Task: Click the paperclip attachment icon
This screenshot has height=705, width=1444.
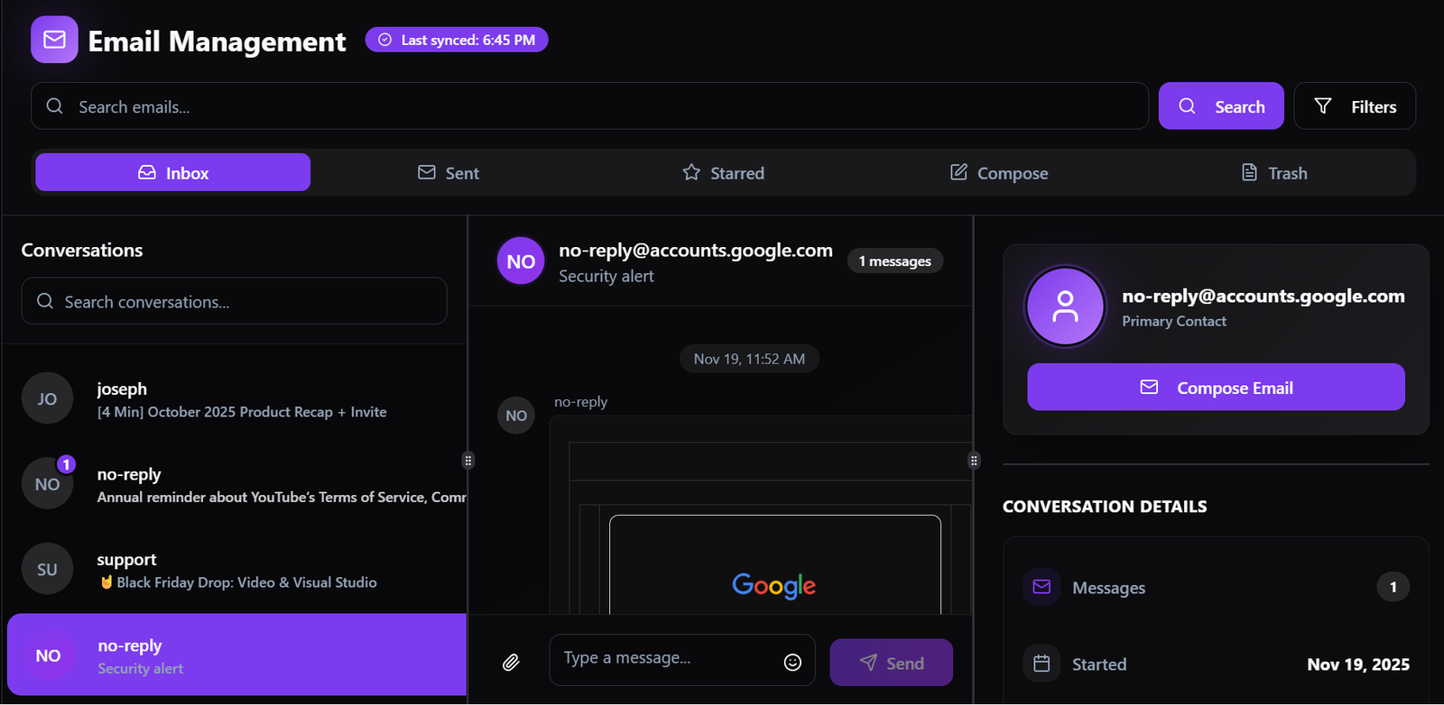Action: pyautogui.click(x=511, y=663)
